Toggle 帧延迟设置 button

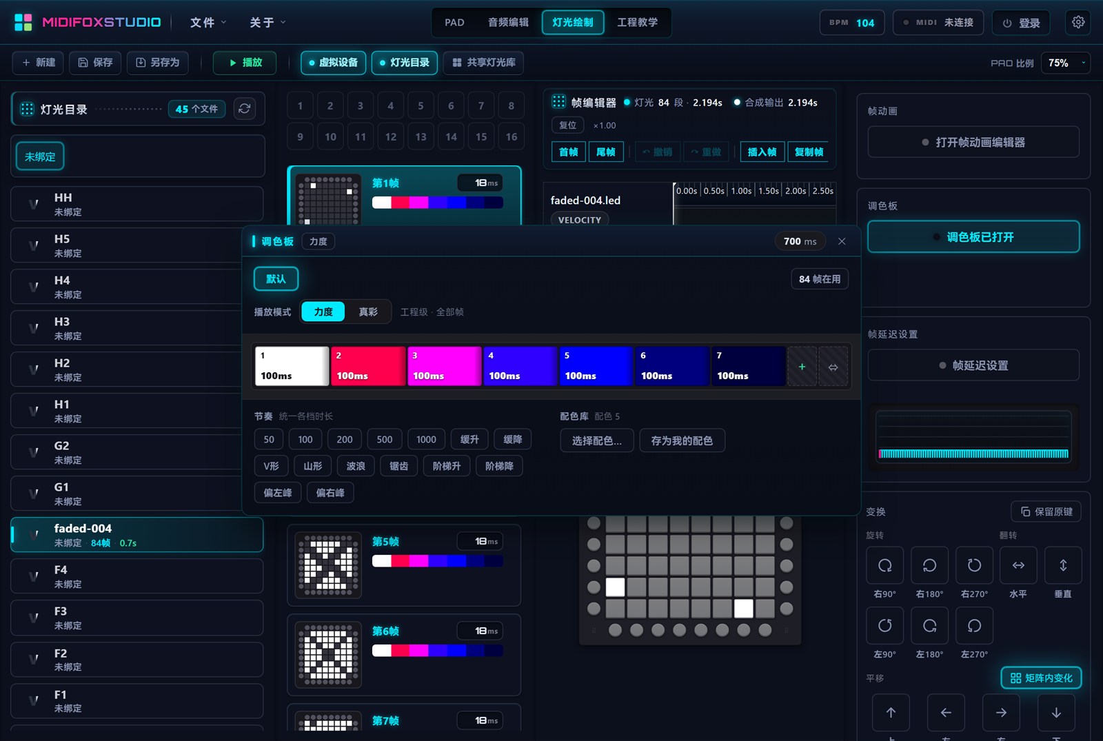tap(973, 365)
